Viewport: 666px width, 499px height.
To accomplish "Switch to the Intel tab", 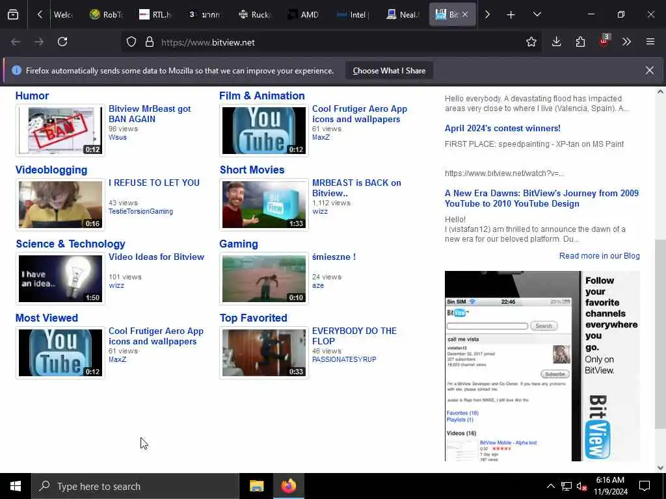I will click(x=353, y=15).
